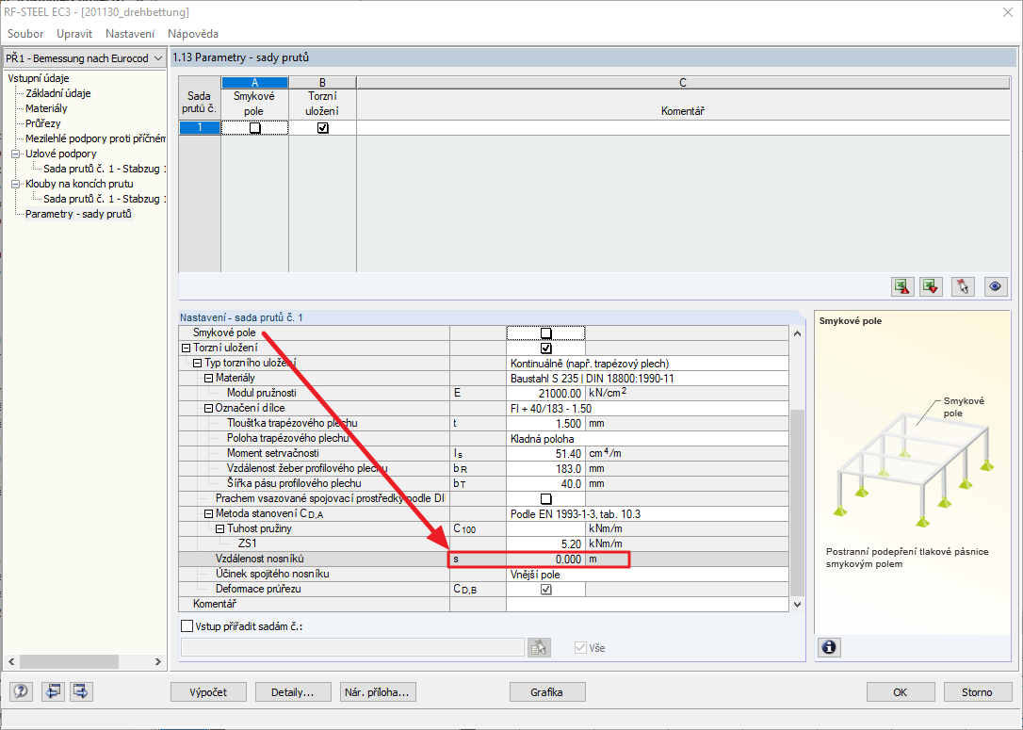Cancel with the Storno button
The height and width of the screenshot is (730, 1023).
tap(977, 692)
